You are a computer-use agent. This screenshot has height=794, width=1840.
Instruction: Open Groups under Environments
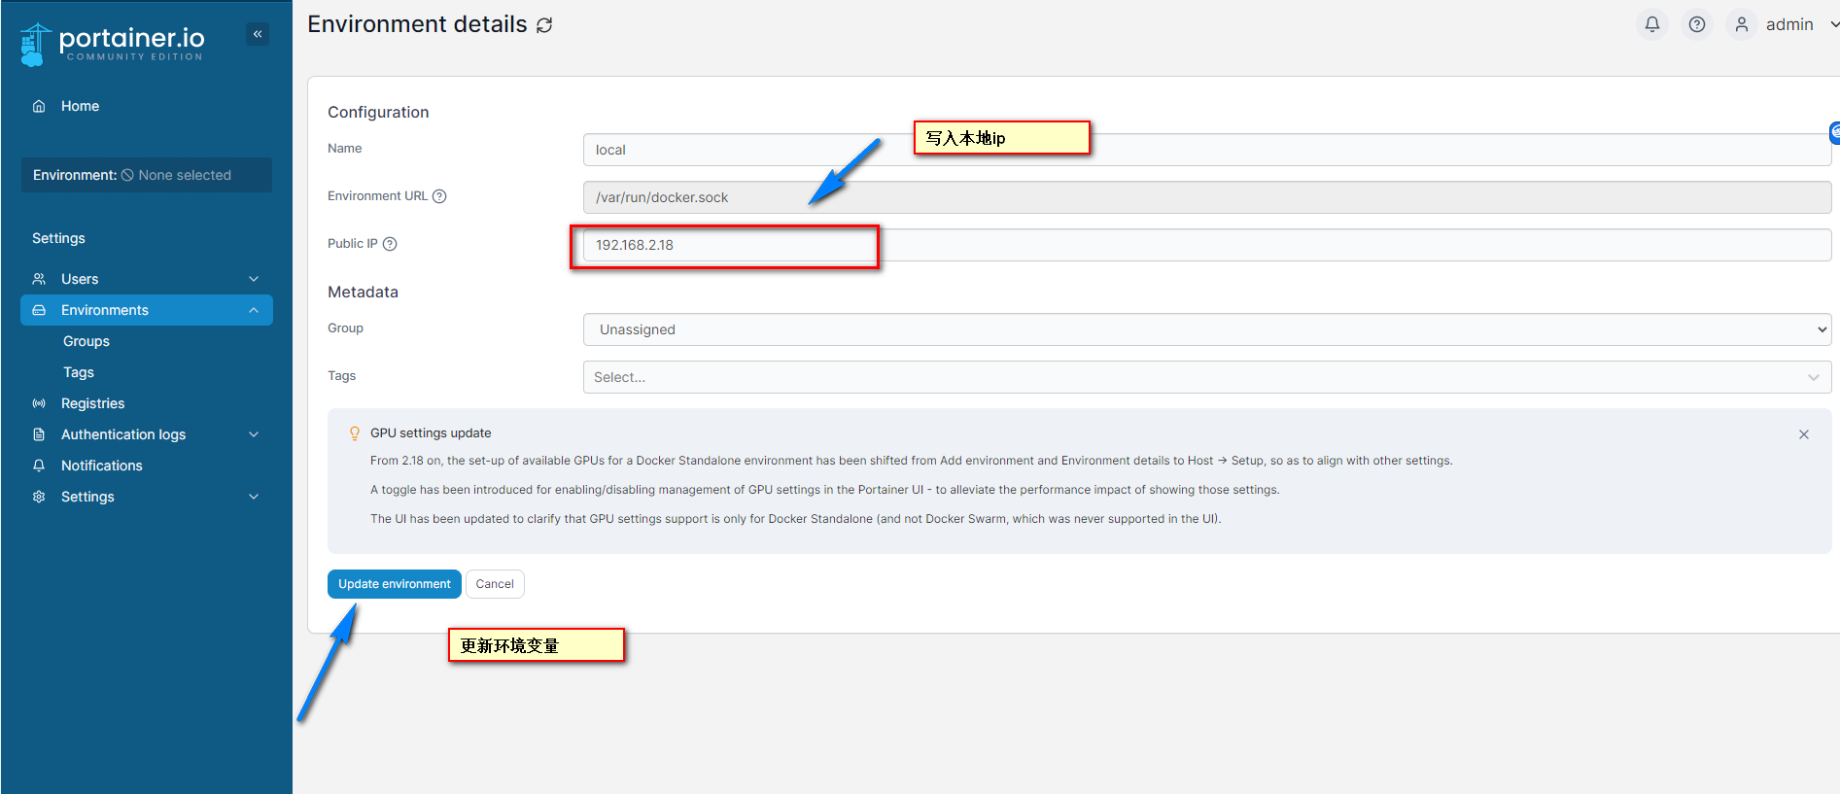click(87, 341)
